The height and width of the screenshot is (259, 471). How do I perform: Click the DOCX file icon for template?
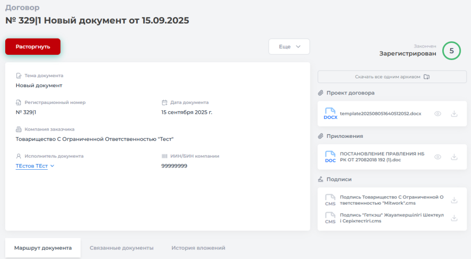330,113
